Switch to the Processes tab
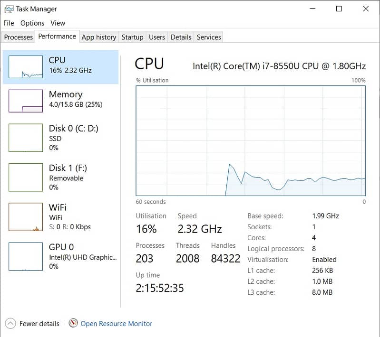Screen dimensions: 380x337 [x=19, y=37]
